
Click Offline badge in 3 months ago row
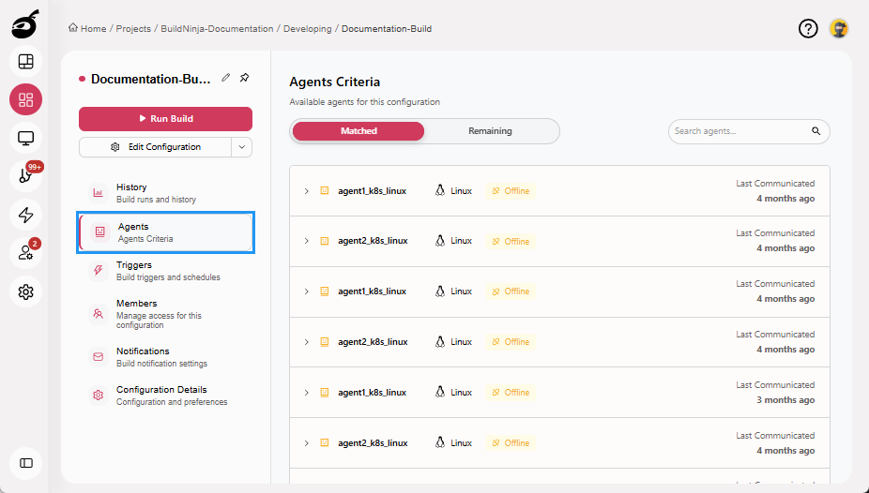tap(511, 393)
